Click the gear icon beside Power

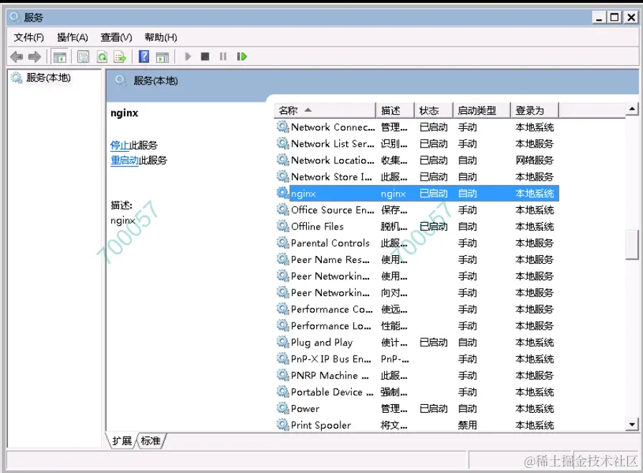click(282, 408)
